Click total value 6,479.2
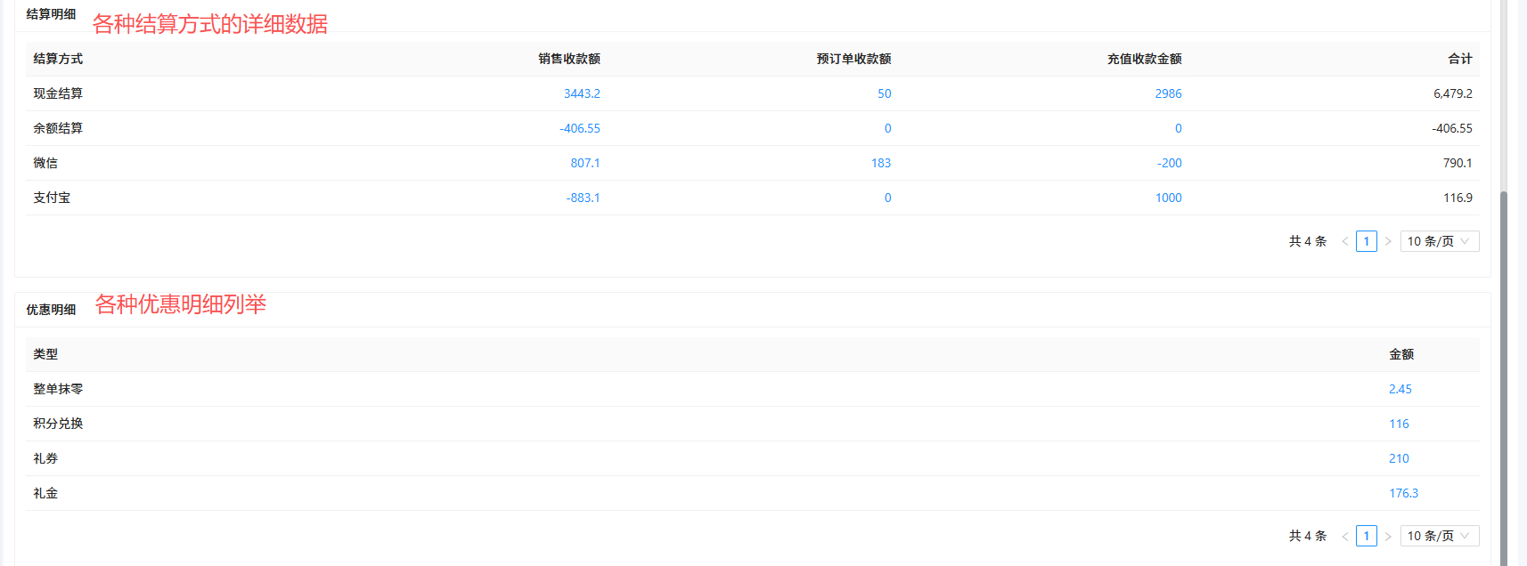The width and height of the screenshot is (1527, 566). pos(1453,93)
